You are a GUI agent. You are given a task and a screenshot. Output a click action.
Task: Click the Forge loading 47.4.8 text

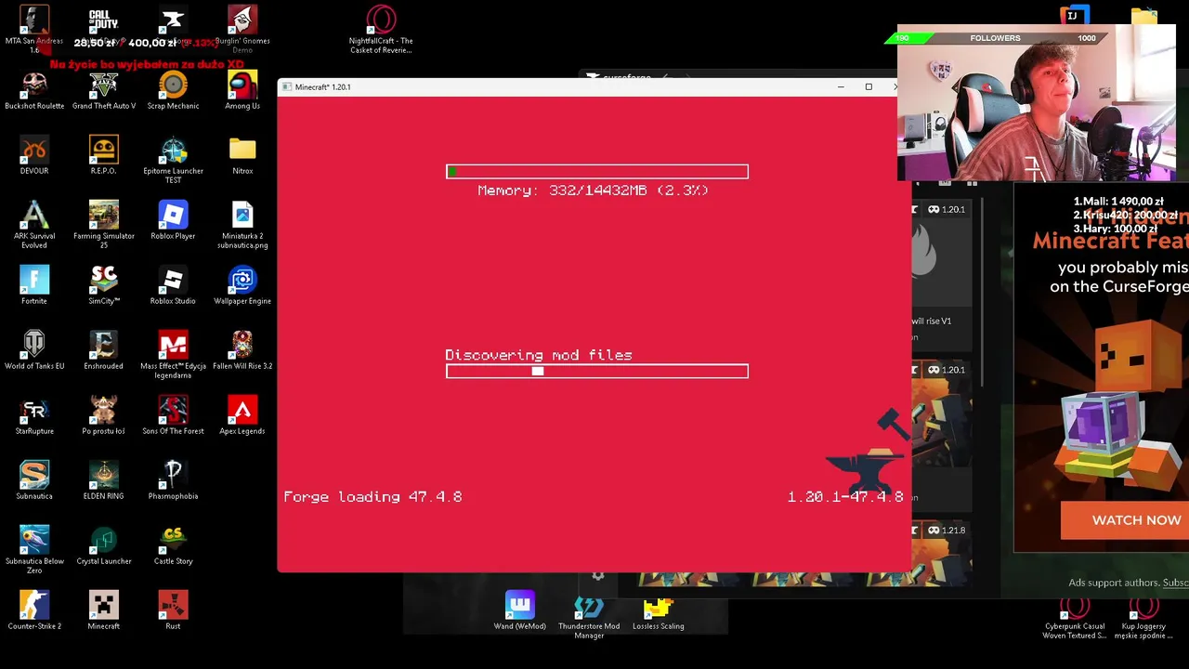pyautogui.click(x=372, y=497)
